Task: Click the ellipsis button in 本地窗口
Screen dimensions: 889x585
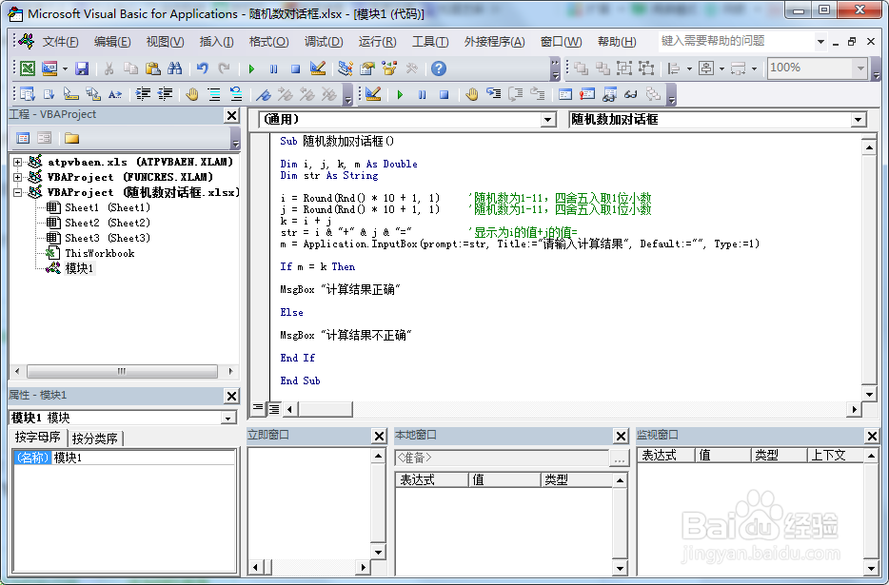Action: (x=619, y=458)
